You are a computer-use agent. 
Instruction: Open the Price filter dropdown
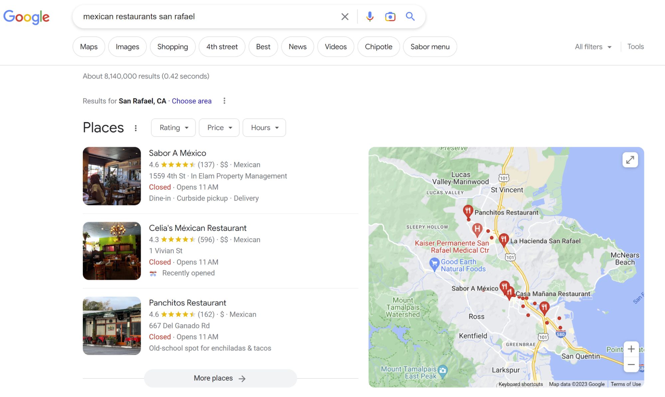coord(219,128)
